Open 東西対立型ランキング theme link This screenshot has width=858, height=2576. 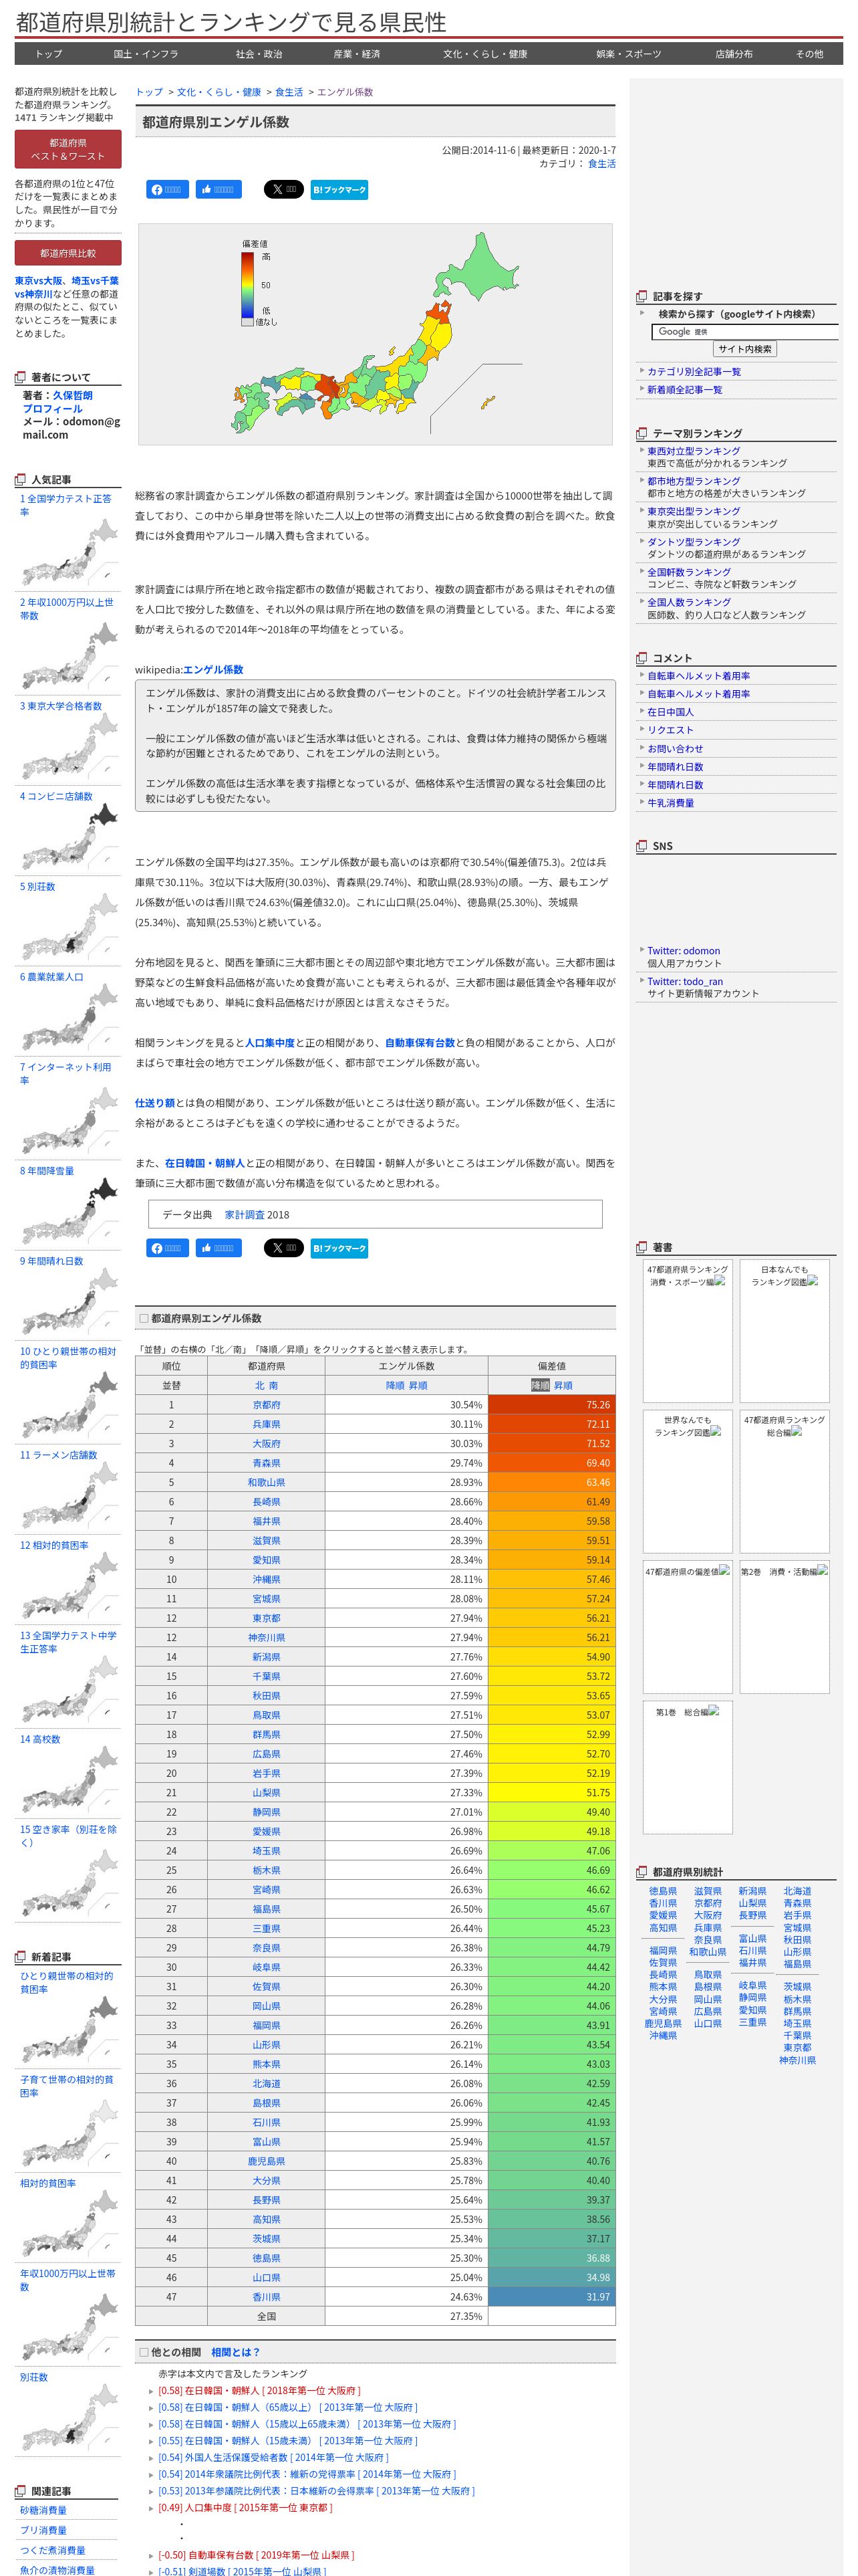[x=693, y=451]
